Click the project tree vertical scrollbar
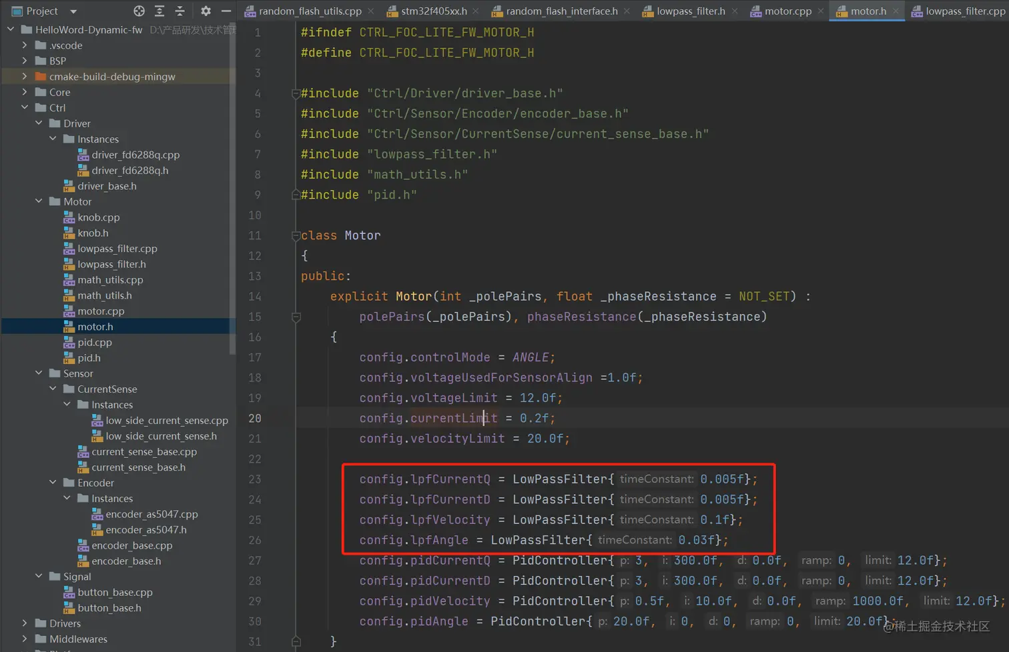This screenshot has height=652, width=1009. (x=232, y=188)
